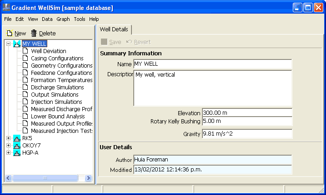Expand the HGP-A tree node
326x195 pixels.
(8, 153)
